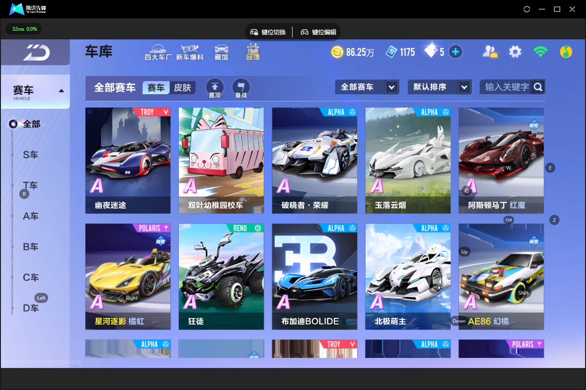Click the 32ms latency indicator
This screenshot has width=586, height=390.
tap(24, 29)
